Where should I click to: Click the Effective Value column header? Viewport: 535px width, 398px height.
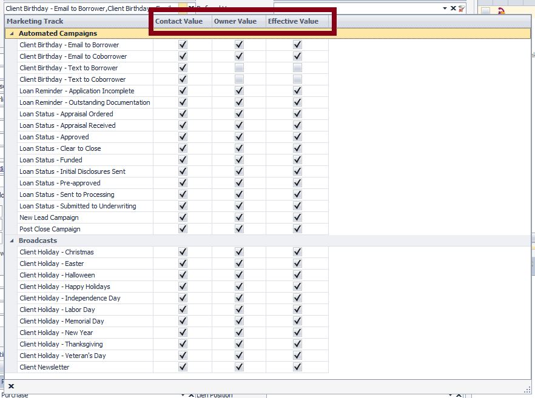pyautogui.click(x=294, y=21)
